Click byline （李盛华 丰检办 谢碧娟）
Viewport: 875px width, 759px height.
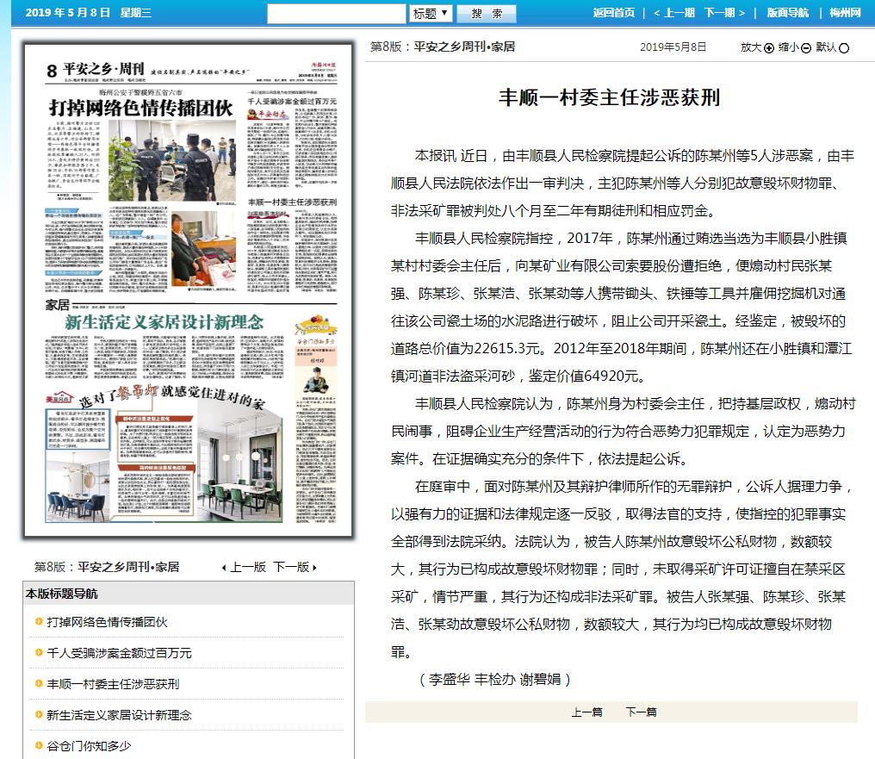tap(495, 679)
